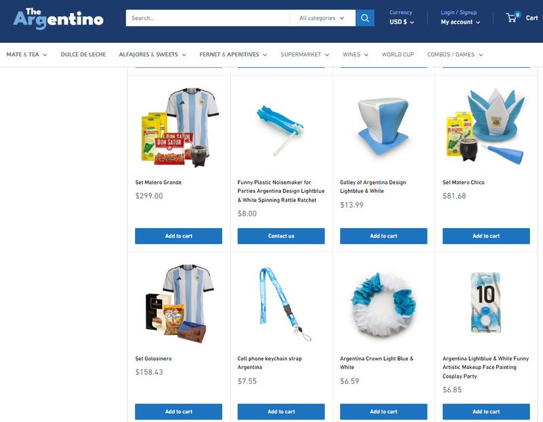Click The Argentino logo

58,19
